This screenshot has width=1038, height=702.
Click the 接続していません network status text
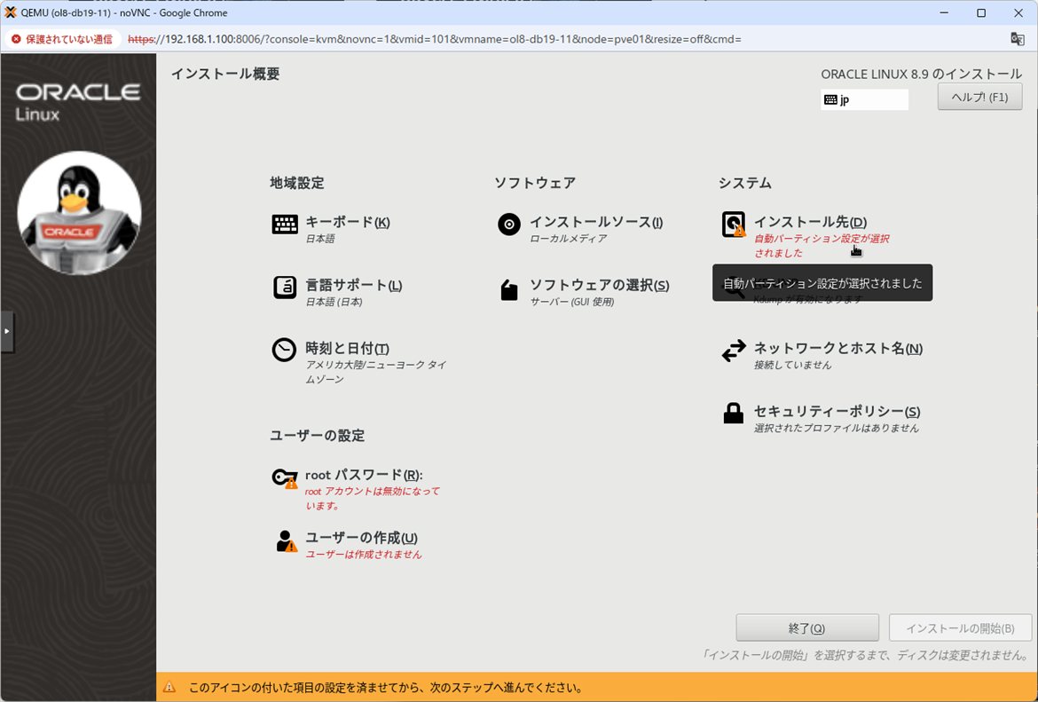(x=792, y=365)
